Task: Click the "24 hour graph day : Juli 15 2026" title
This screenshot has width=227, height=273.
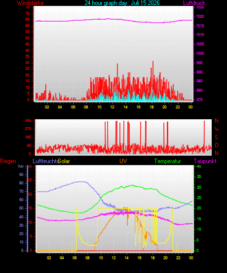Action: tap(122, 3)
